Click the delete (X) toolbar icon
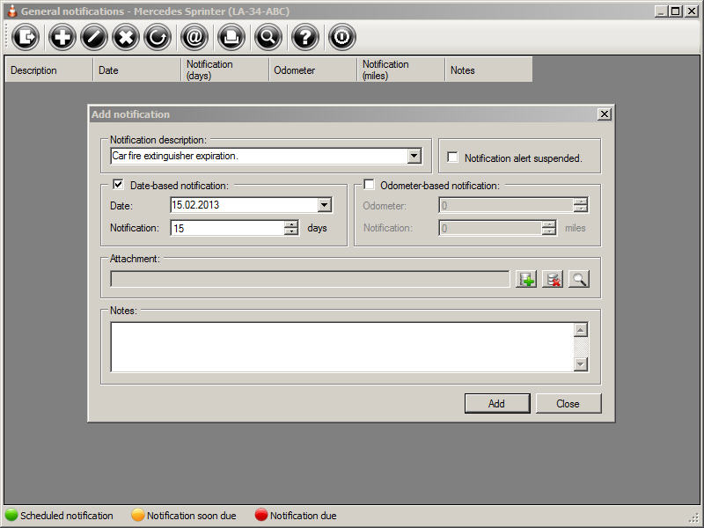This screenshot has width=704, height=528. (x=126, y=37)
